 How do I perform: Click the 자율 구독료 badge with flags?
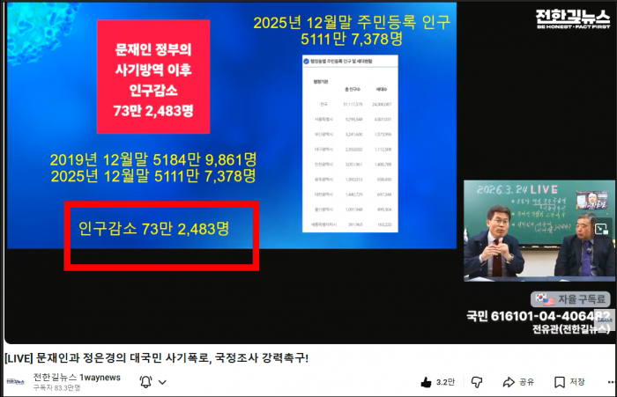pos(570,299)
